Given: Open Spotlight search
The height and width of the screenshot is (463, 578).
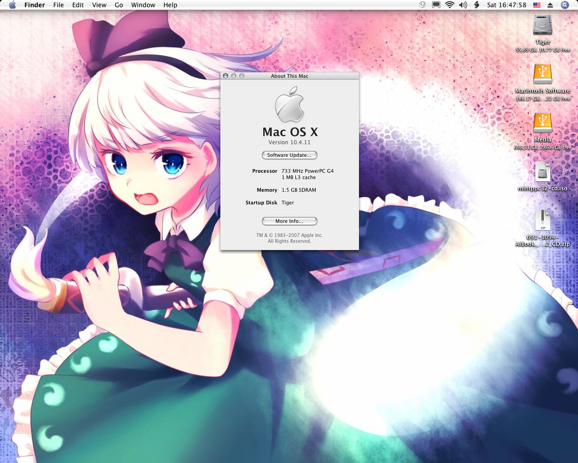Looking at the screenshot, I should (x=565, y=5).
